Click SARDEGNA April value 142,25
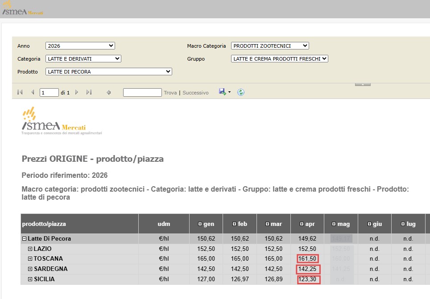This screenshot has width=430, height=299. pos(307,269)
